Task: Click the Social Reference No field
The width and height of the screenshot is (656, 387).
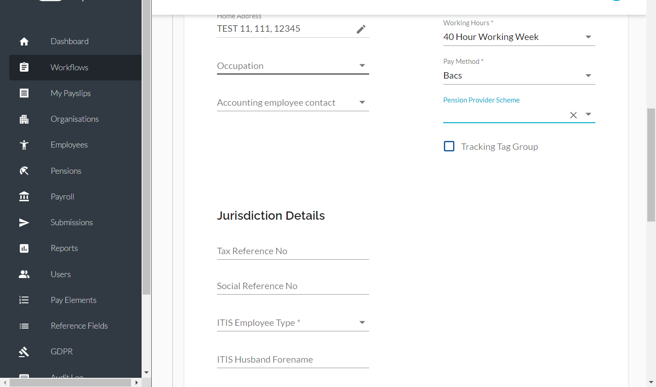Action: [x=293, y=286]
